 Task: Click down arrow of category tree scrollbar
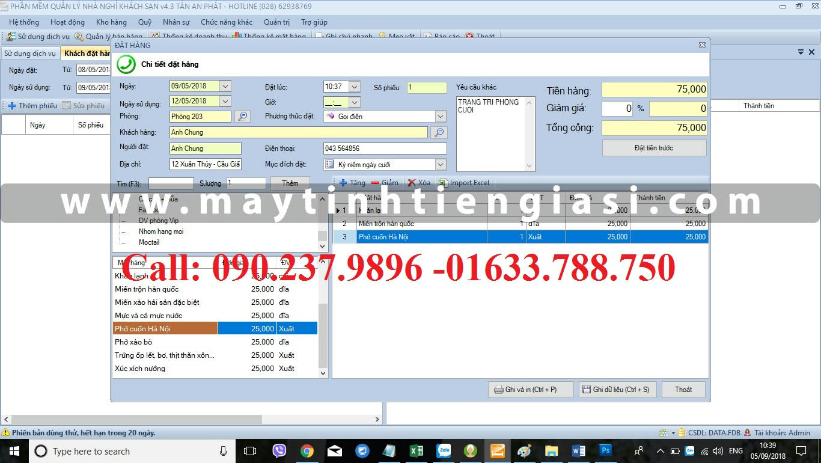[323, 246]
